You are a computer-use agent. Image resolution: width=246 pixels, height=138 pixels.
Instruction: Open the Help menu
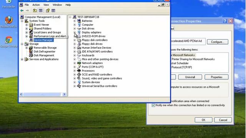68,5
